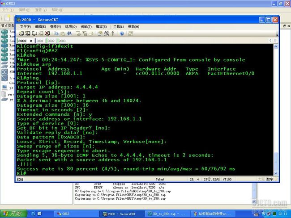
Task: Click the greyed Reconnect toolbar icon
Action: [41, 34]
